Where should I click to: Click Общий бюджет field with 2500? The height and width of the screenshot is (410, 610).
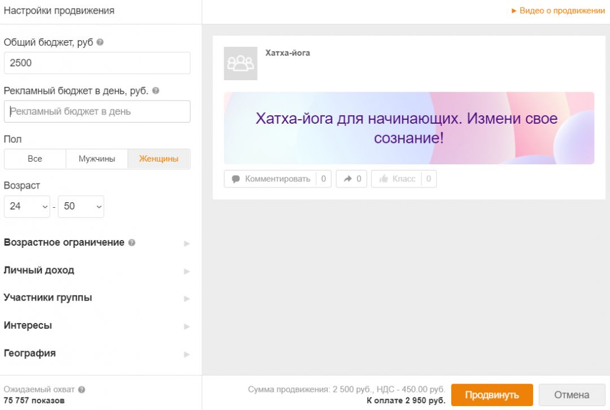pos(97,63)
